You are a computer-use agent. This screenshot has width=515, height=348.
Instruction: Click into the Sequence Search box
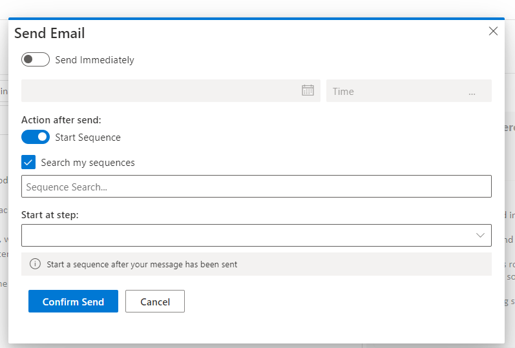[x=256, y=187]
